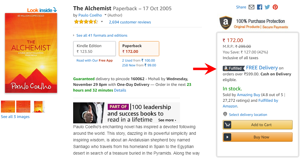
Task: View the second small book thumbnail
Action: [x=23, y=107]
